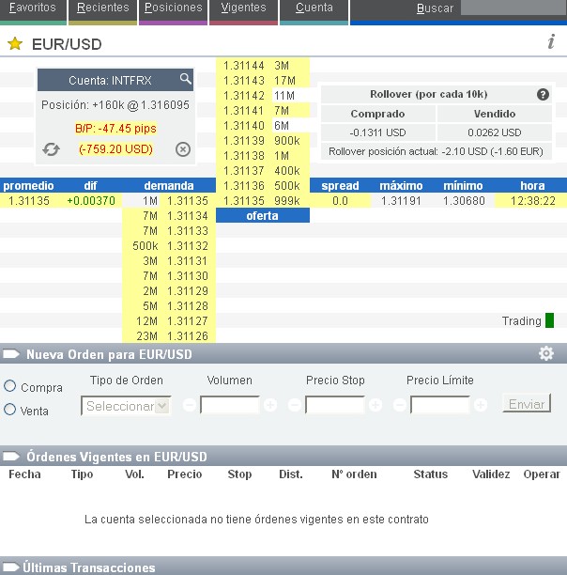
Task: Click bid row 500k 1.31132
Action: 169,246
